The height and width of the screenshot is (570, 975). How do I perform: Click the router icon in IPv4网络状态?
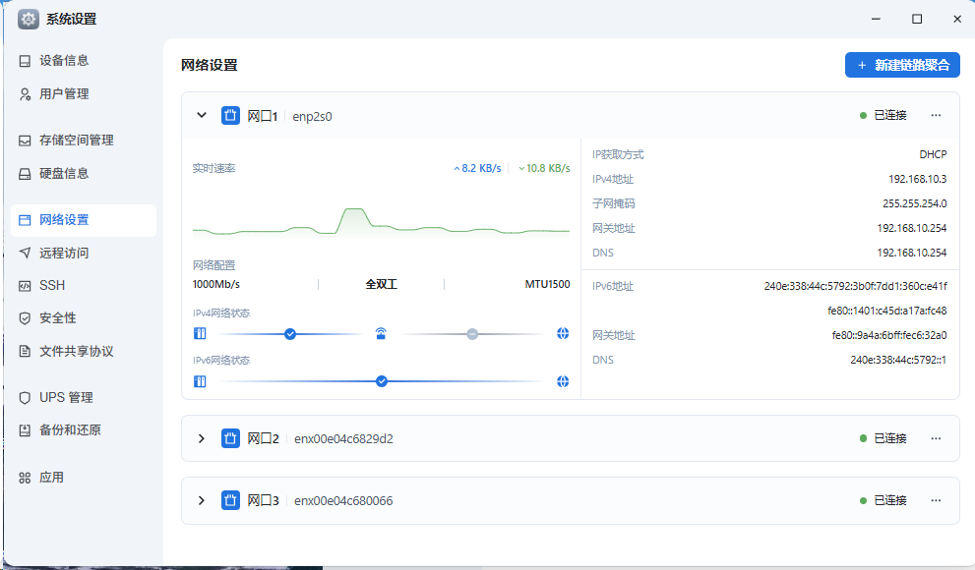[x=381, y=334]
